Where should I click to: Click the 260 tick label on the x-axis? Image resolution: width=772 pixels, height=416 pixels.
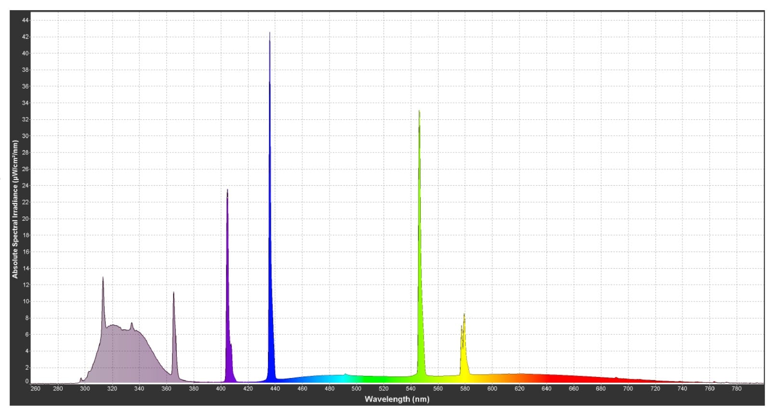pos(36,389)
